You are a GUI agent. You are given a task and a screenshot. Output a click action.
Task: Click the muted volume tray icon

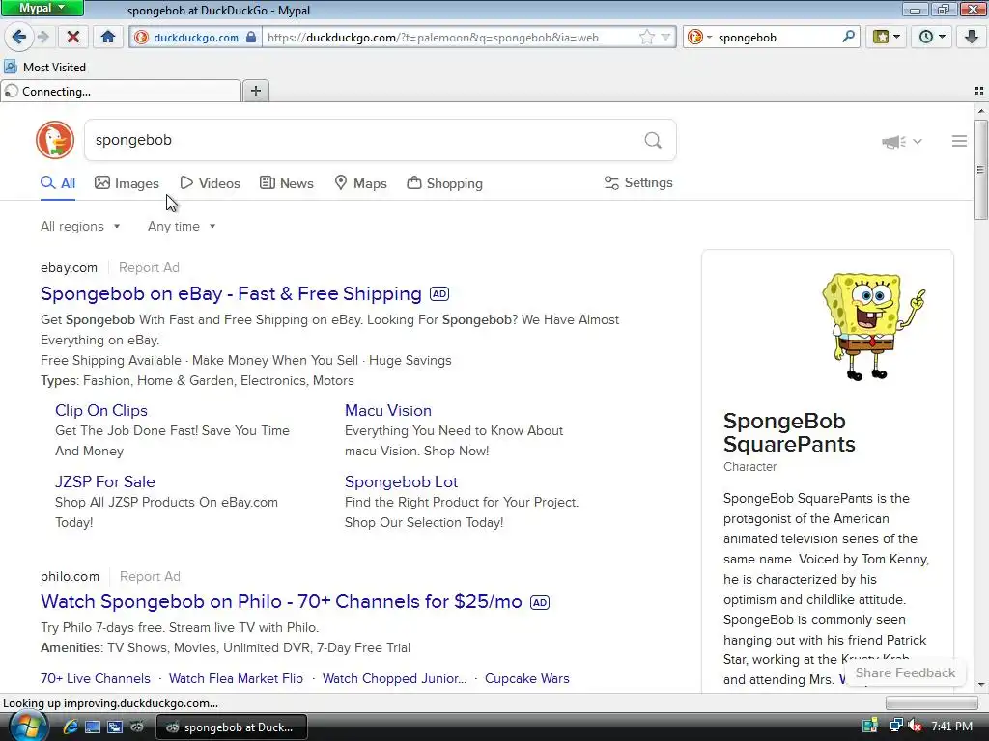pyautogui.click(x=915, y=726)
